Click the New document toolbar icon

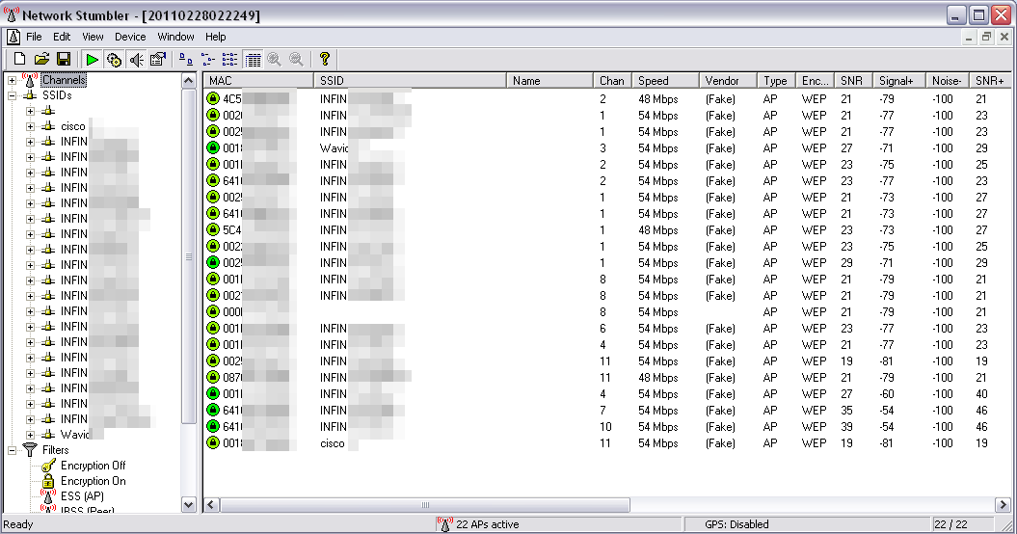point(19,60)
